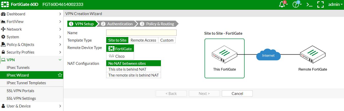Open the notifications bell icon

pyautogui.click(x=283, y=4)
